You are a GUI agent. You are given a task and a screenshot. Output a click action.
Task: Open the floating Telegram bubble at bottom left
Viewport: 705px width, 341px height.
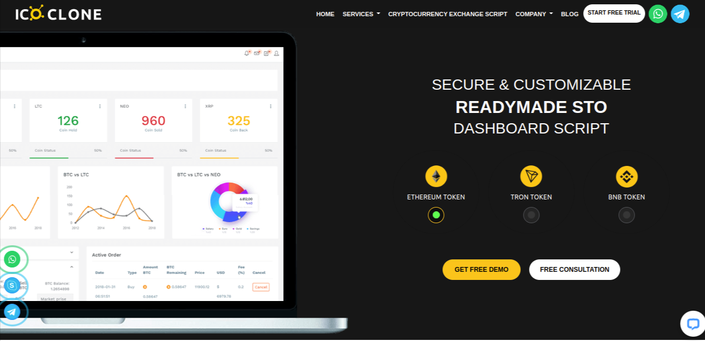tap(12, 312)
